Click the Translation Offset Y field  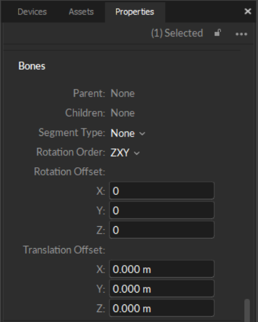coord(162,289)
